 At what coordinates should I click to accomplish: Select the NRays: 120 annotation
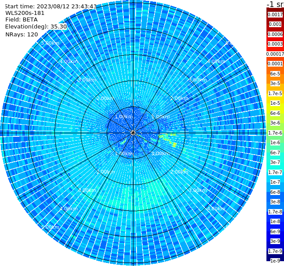point(22,34)
